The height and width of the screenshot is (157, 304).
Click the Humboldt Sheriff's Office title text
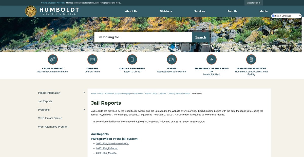(x=59, y=11)
